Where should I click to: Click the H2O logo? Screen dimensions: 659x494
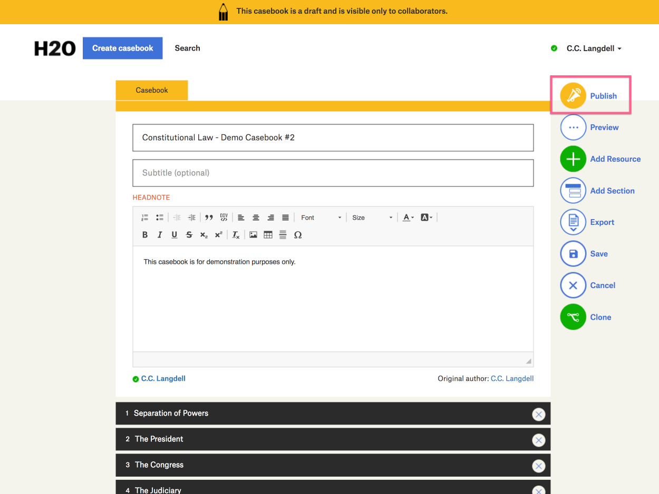[55, 48]
